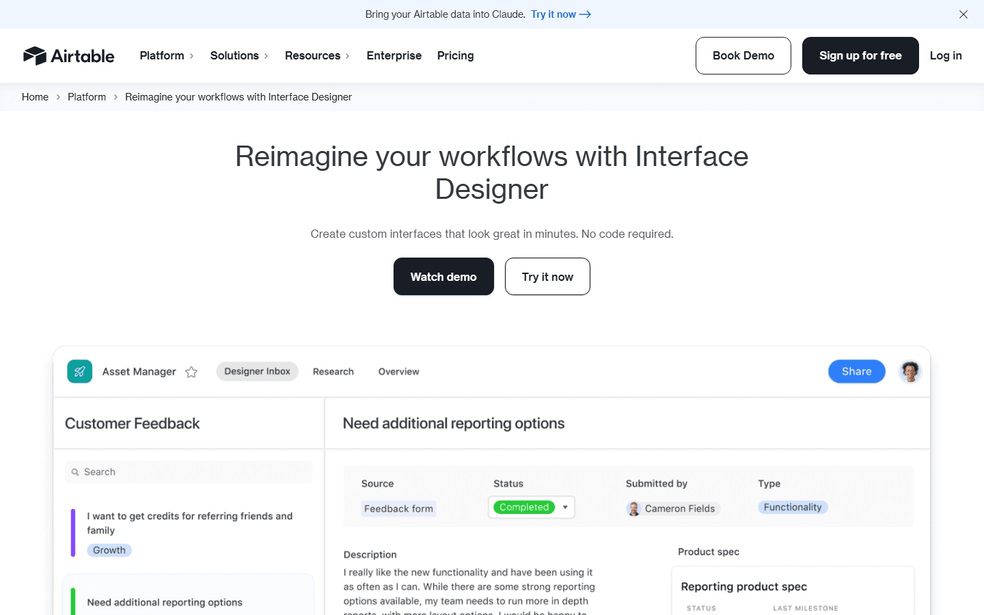The height and width of the screenshot is (615, 984).
Task: Click the Book Demo button
Action: pos(743,55)
